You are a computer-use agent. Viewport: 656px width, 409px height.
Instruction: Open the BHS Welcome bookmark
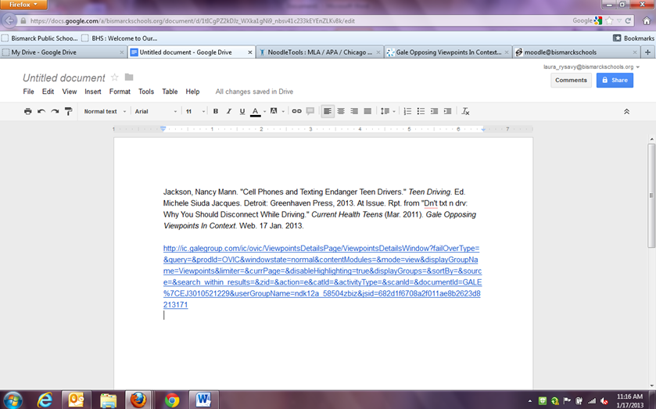[x=120, y=38]
